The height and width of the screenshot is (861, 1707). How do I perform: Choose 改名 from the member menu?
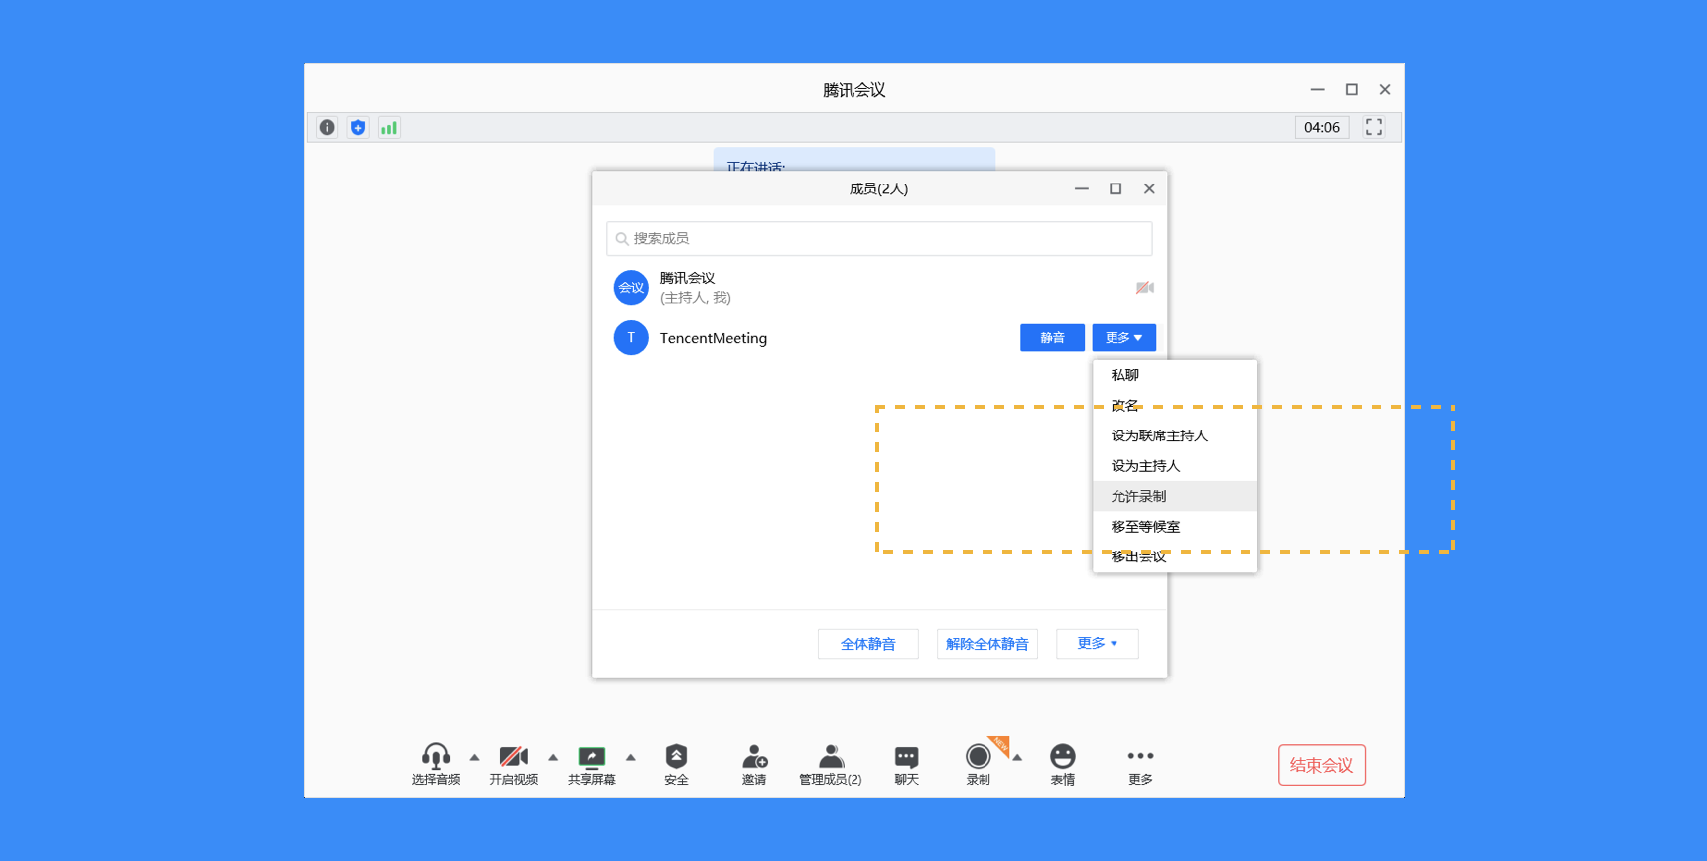[x=1175, y=406]
